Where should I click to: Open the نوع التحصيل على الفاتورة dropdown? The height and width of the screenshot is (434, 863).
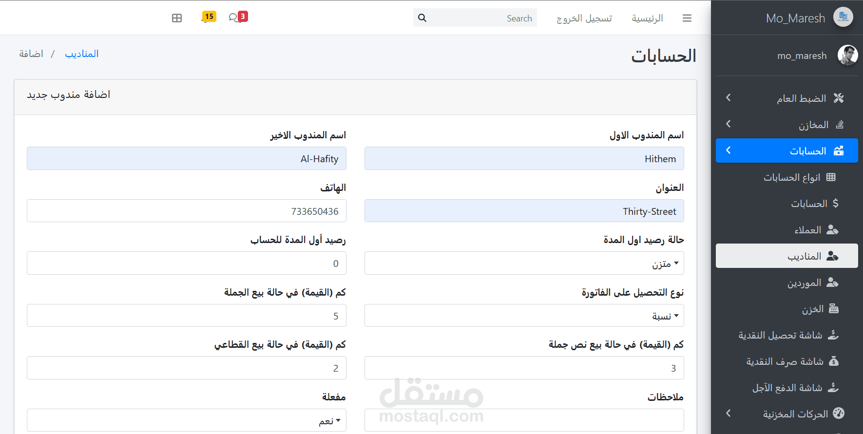pos(524,316)
